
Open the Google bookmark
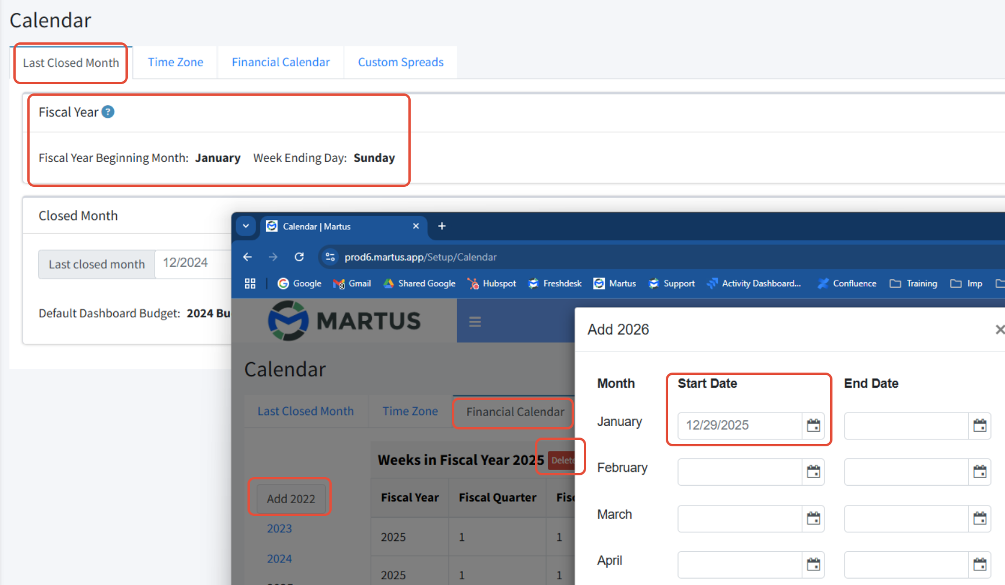click(300, 283)
